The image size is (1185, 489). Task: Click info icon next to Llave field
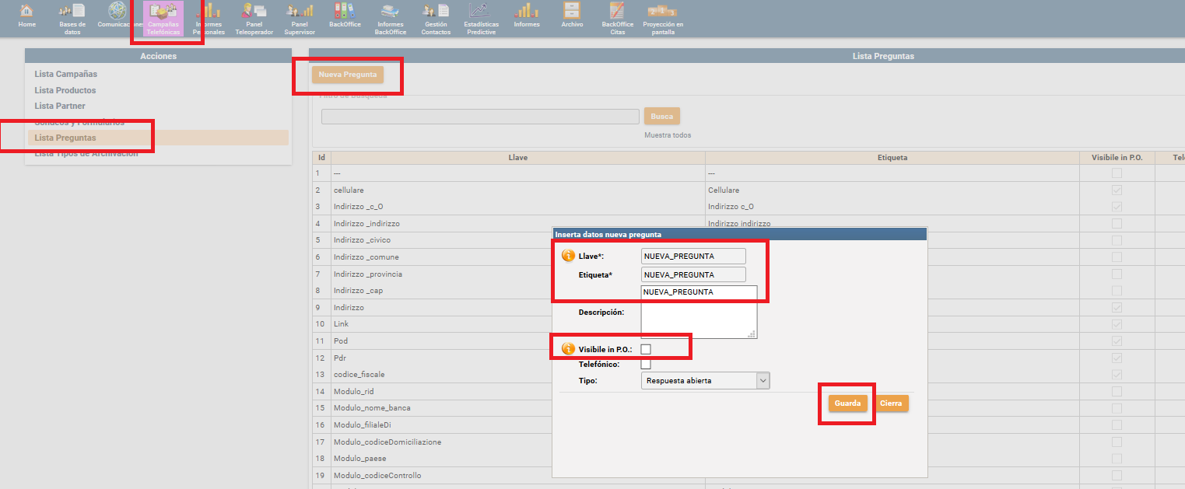pos(568,256)
